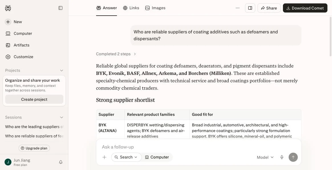The width and height of the screenshot is (332, 170).
Task: Click the Upgrade plan button
Action: pos(34,148)
